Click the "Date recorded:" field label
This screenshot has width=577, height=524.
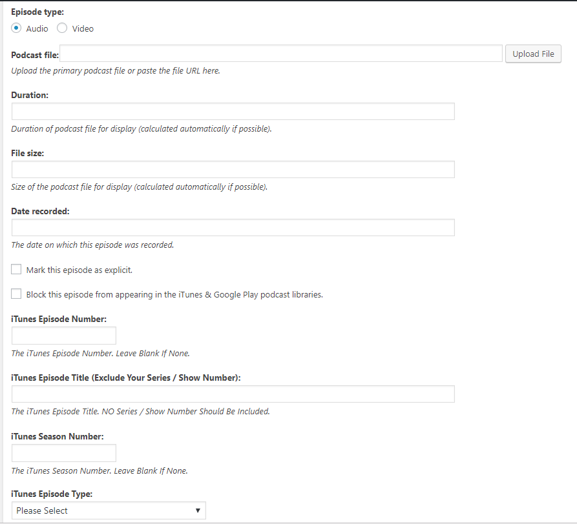coord(40,211)
